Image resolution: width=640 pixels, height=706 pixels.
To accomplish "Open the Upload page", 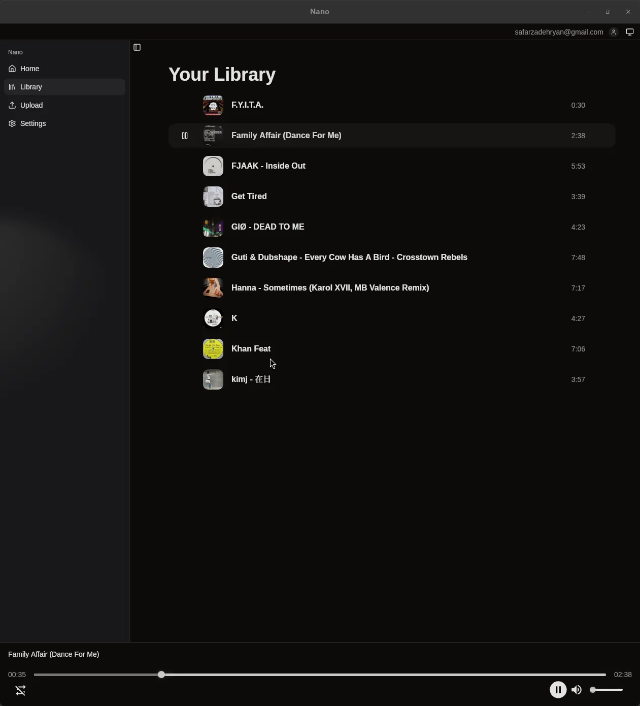I will (31, 105).
